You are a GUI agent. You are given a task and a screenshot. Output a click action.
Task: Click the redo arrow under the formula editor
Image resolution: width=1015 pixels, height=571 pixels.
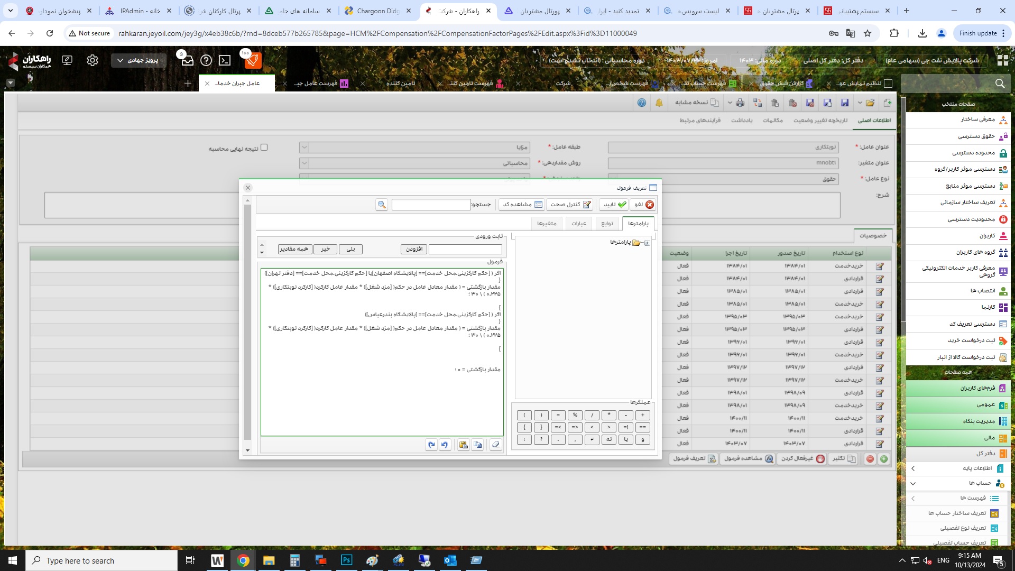pos(431,445)
